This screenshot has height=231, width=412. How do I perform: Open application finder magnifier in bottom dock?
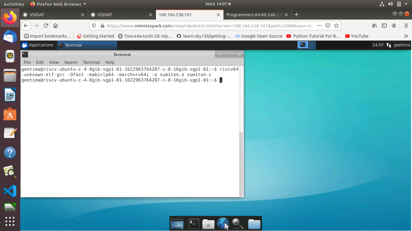(238, 223)
